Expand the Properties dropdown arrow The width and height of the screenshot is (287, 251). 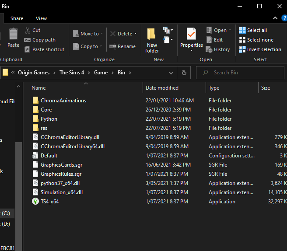click(191, 50)
